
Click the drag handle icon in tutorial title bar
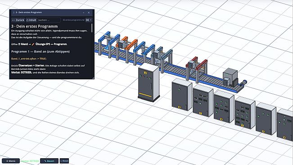coord(14,13)
